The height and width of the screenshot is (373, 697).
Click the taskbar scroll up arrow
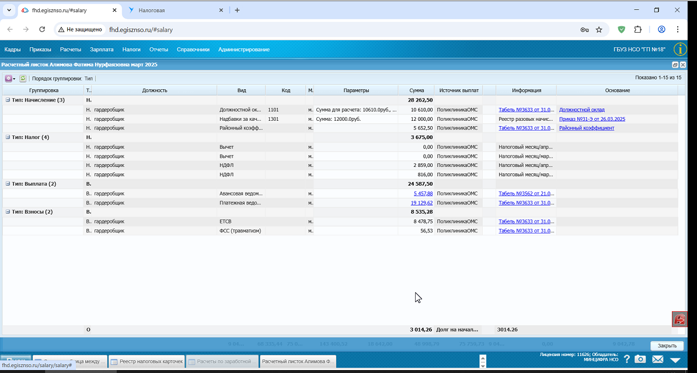tap(483, 357)
